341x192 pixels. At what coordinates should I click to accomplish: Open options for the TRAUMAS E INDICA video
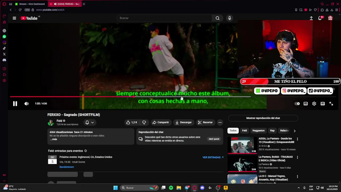coord(297,157)
